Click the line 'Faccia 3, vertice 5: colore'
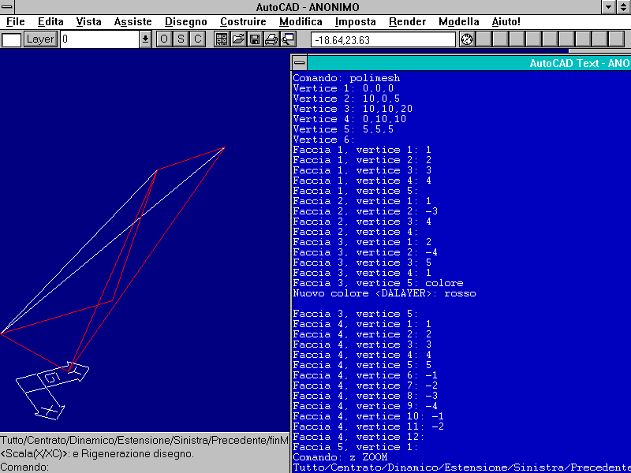Viewport: 631px width, 473px height. pyautogui.click(x=379, y=283)
